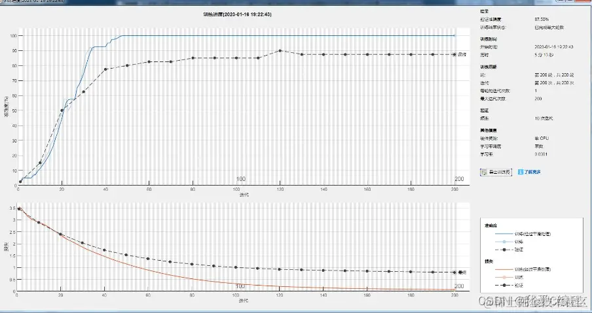This screenshot has width=592, height=313.
Task: Click the dashed 验证 entry under 损失 legend
Action: (x=509, y=285)
